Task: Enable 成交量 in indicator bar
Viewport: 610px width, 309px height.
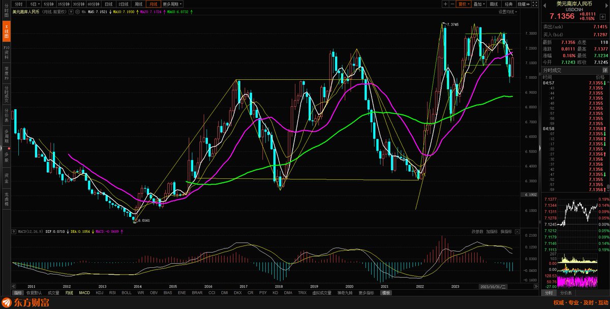Action: 53,293
